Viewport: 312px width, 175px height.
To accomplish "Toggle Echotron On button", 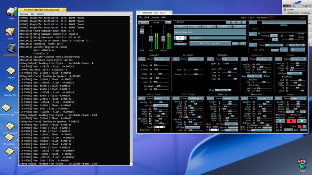I will tap(210, 98).
